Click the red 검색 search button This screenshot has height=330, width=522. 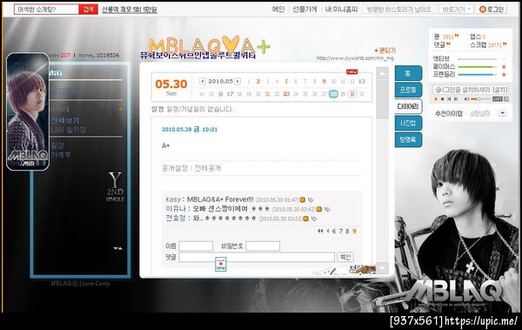click(88, 9)
